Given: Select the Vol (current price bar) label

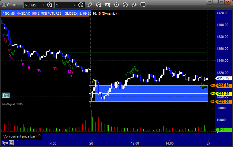Looking at the screenshot, I should pos(20,136).
